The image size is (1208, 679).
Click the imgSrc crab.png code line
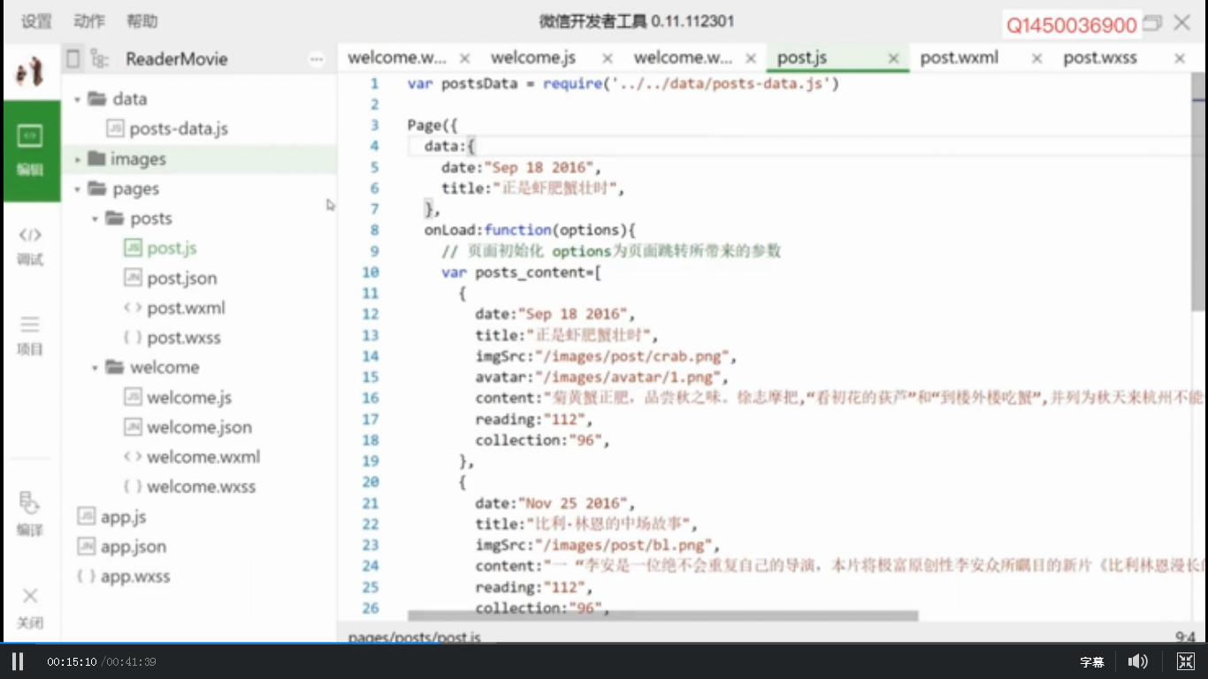[x=606, y=356]
